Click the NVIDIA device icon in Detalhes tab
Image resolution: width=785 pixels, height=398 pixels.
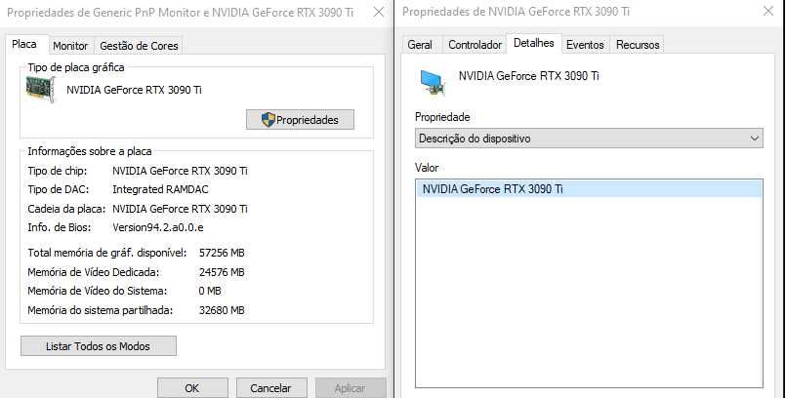click(x=432, y=82)
